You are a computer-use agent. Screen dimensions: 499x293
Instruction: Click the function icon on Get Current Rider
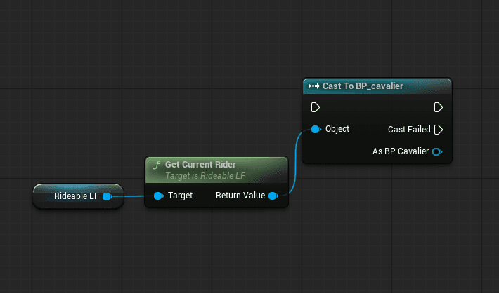[157, 165]
